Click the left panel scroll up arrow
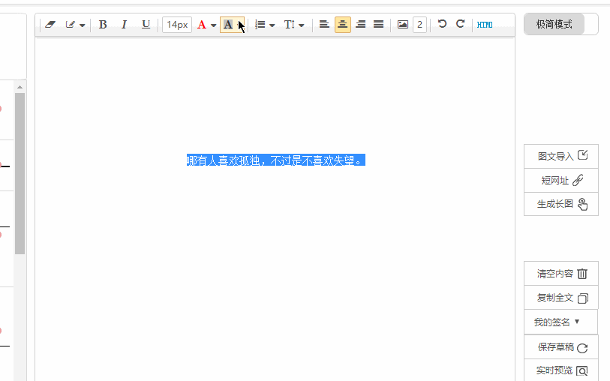This screenshot has height=381, width=610. pyautogui.click(x=20, y=87)
